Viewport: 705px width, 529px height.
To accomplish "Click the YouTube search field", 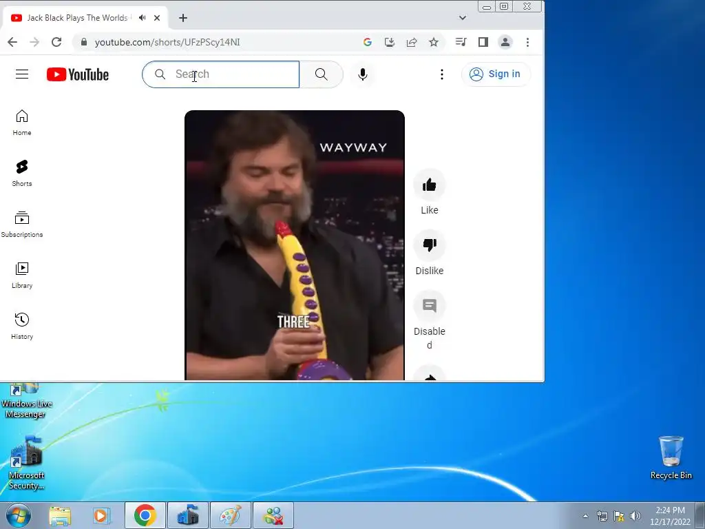I will tap(220, 74).
